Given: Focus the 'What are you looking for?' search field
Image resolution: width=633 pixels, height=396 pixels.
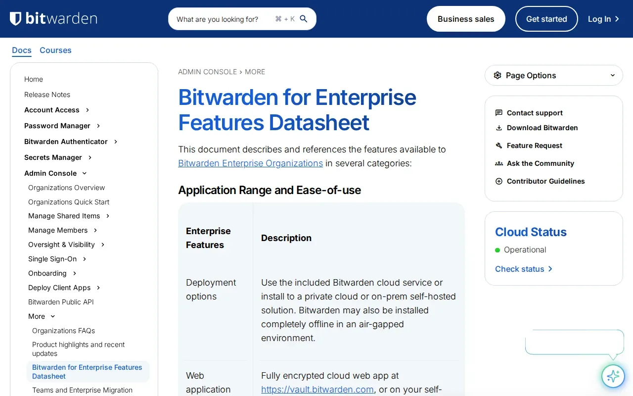Looking at the screenshot, I should point(242,19).
